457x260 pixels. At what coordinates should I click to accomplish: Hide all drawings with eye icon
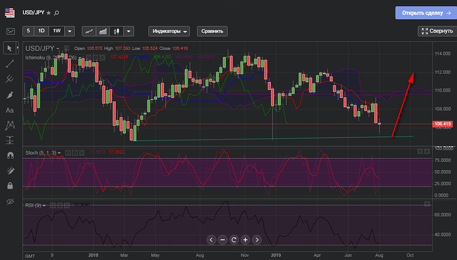click(10, 202)
